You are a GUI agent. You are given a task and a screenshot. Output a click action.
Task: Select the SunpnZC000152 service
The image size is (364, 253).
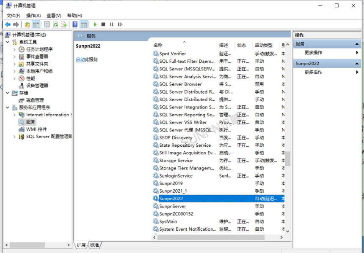click(218, 214)
